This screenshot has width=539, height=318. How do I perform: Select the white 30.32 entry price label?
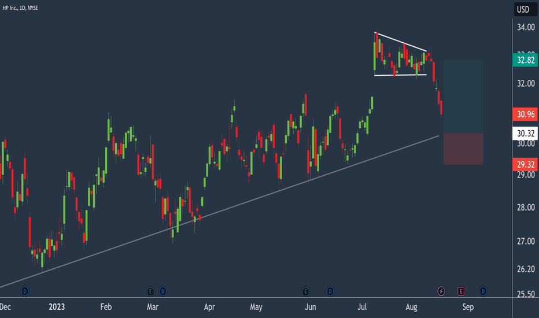[x=525, y=134]
